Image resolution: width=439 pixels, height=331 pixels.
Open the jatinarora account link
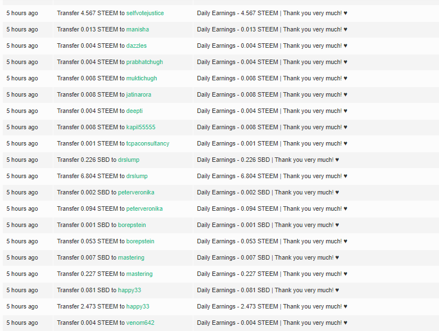(x=139, y=94)
